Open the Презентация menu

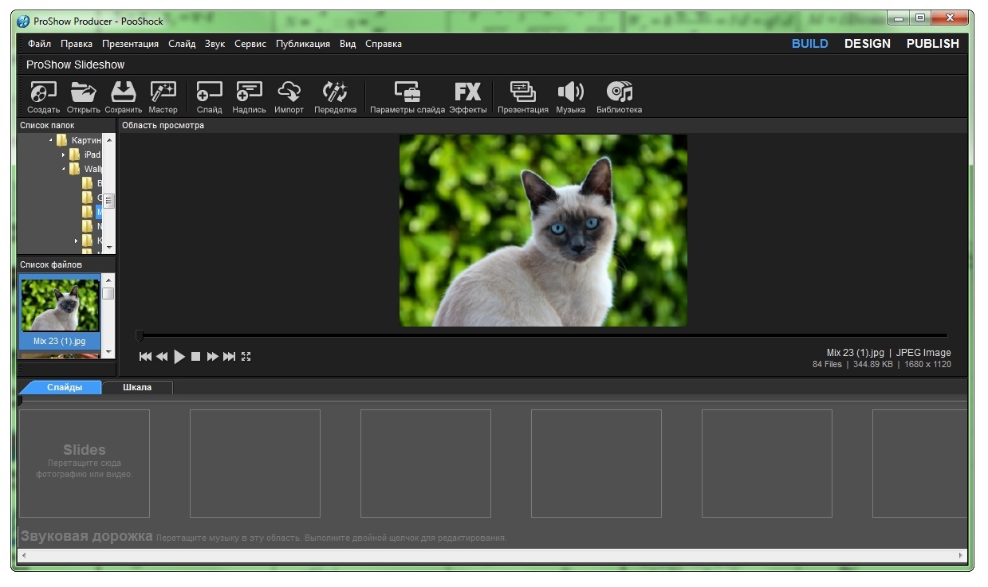tap(130, 44)
